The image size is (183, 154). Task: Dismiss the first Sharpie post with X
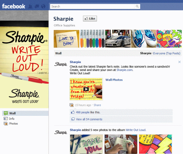coord(179,62)
